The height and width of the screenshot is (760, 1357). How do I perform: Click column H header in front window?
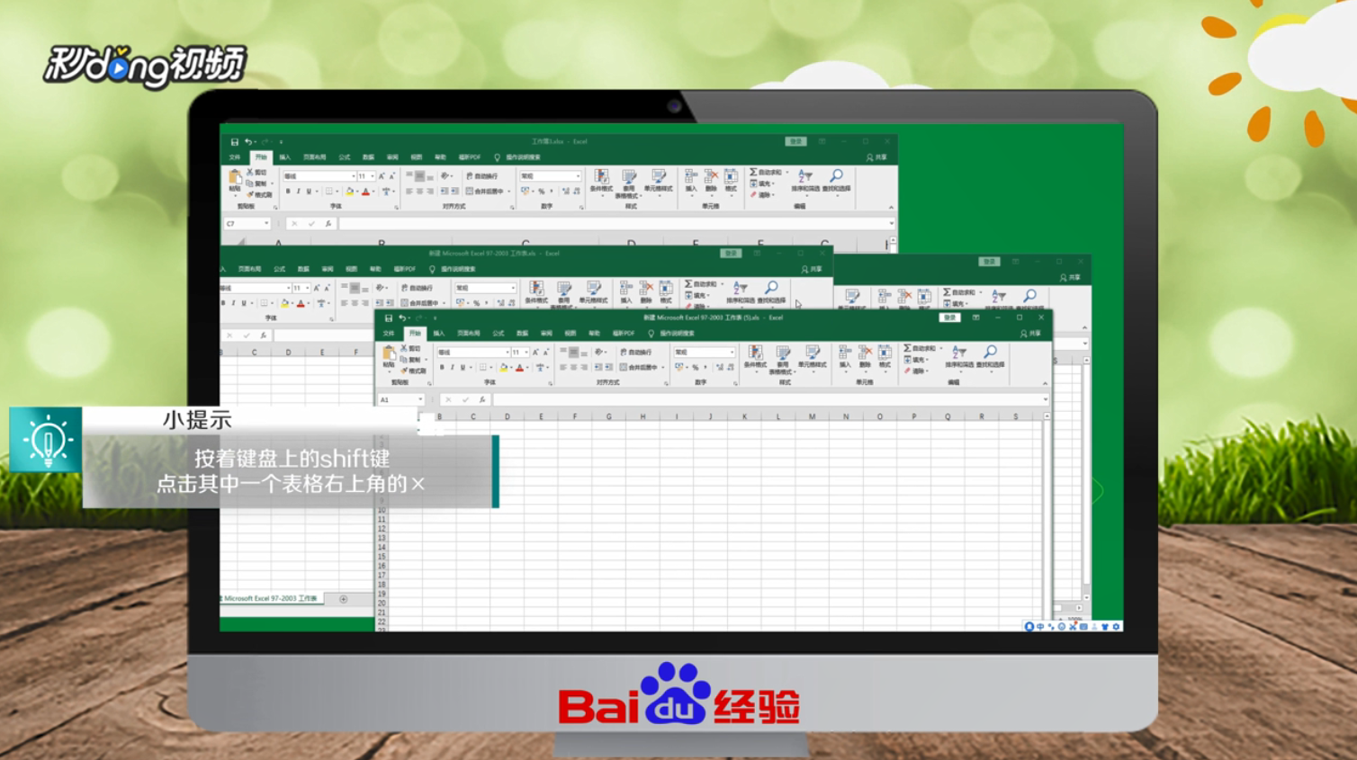tap(643, 416)
